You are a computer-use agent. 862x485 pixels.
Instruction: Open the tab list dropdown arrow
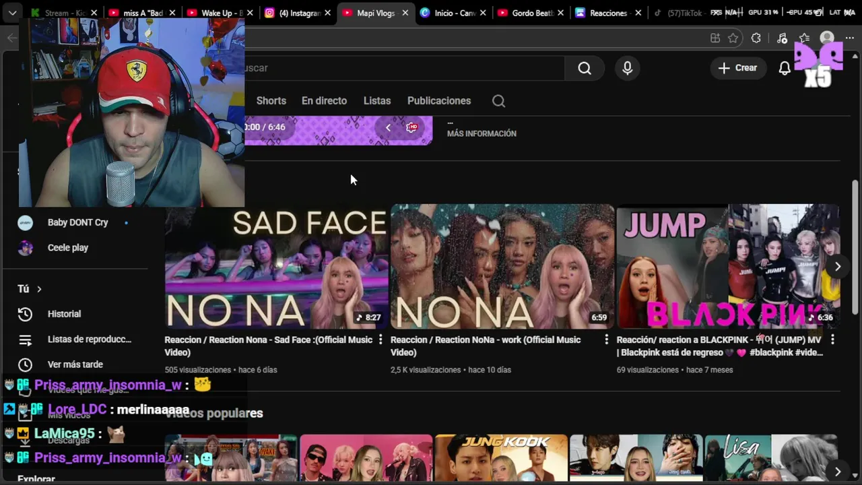coord(12,13)
